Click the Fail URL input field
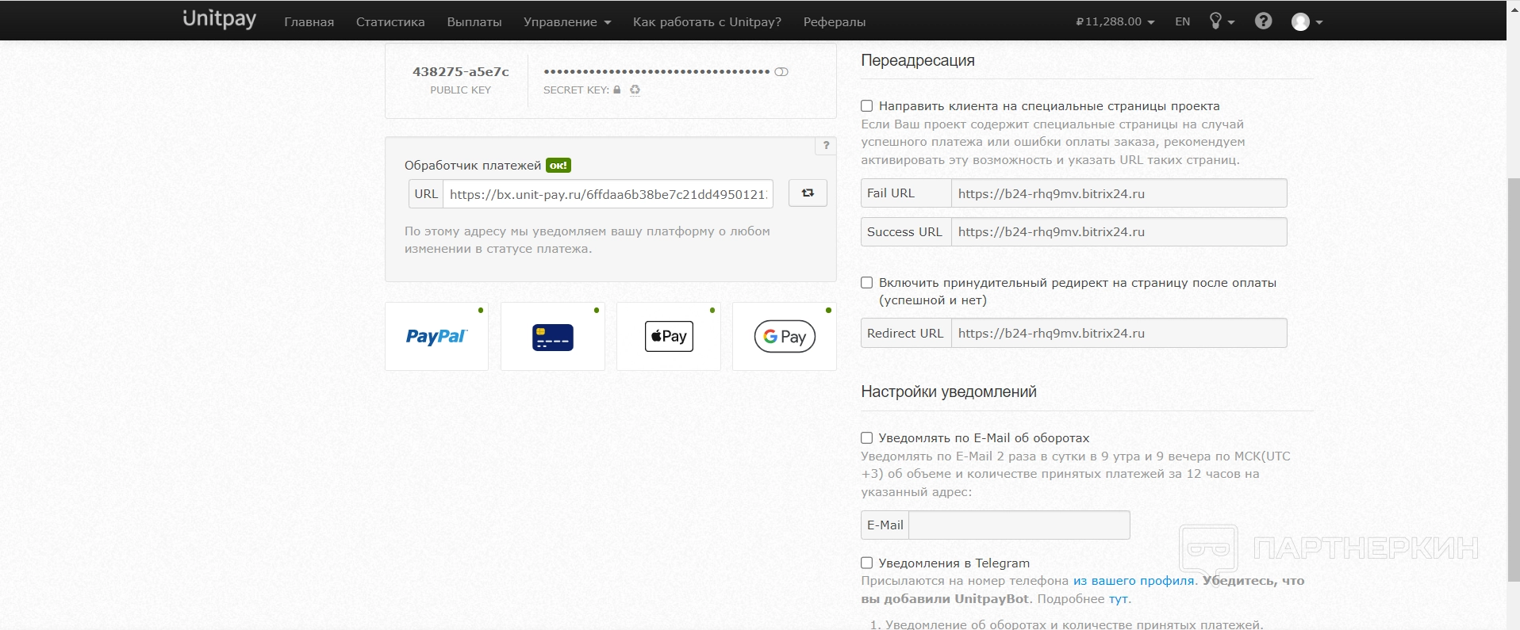 point(1119,193)
